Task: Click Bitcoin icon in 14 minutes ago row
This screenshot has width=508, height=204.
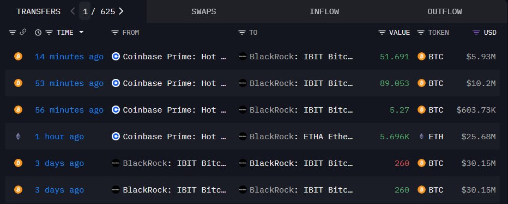Action: coord(18,57)
